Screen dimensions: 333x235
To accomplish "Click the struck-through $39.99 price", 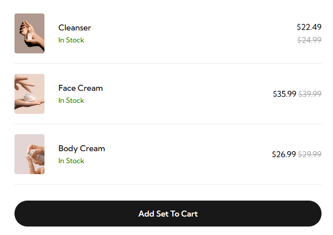I will tap(310, 94).
